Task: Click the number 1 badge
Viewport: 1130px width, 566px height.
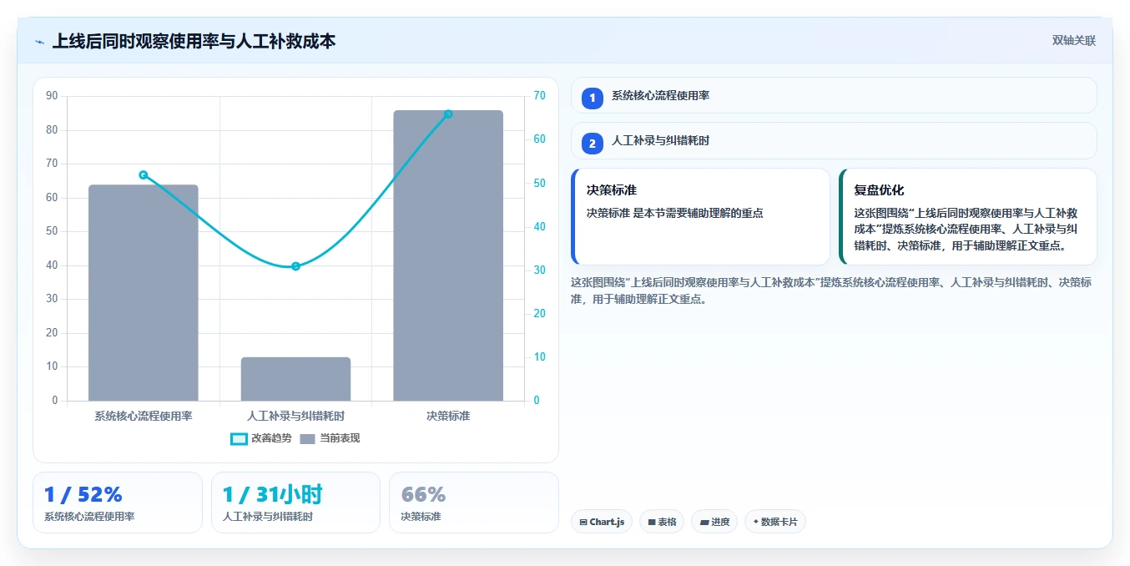Action: [x=593, y=99]
